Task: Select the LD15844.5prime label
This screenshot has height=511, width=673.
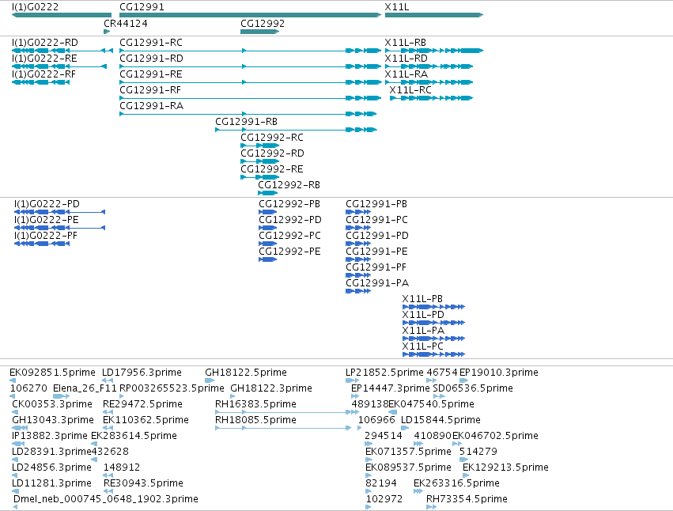Action: (440, 420)
